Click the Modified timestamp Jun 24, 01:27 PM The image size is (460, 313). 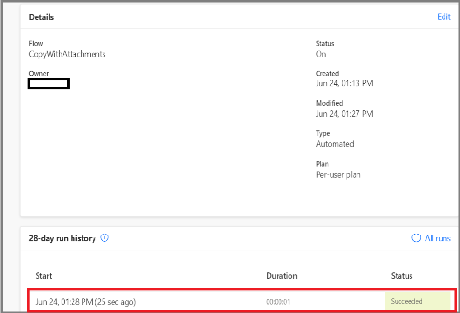(x=345, y=113)
